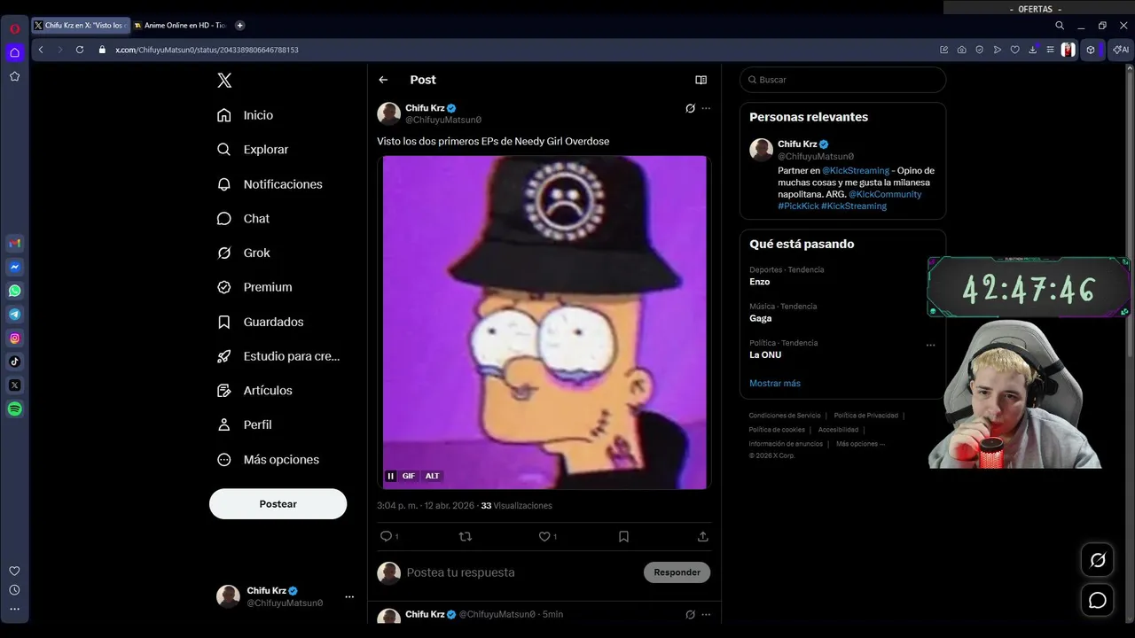Open the Bart Simpson GIF
Image resolution: width=1135 pixels, height=638 pixels.
(544, 323)
